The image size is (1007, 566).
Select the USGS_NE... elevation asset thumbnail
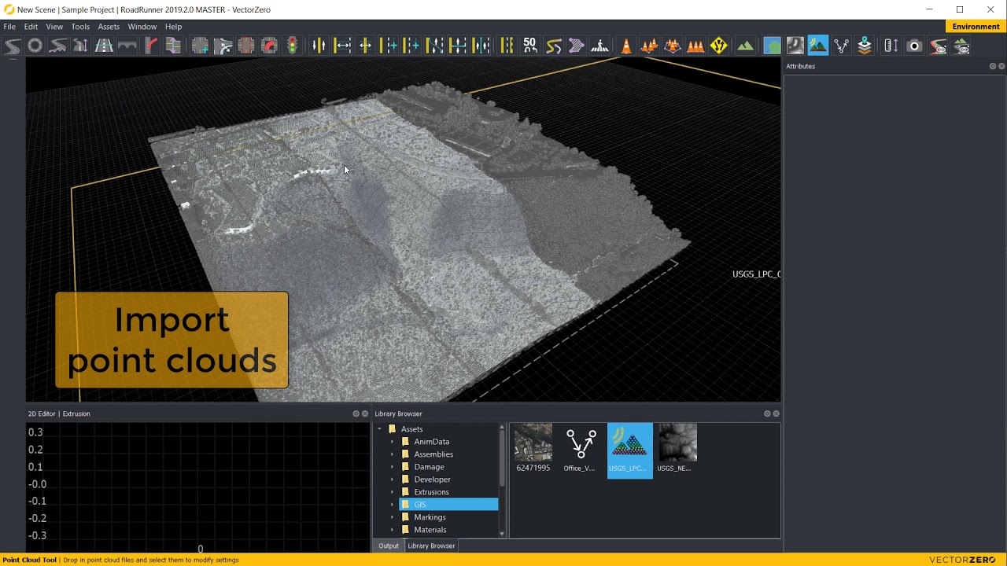[x=677, y=449]
